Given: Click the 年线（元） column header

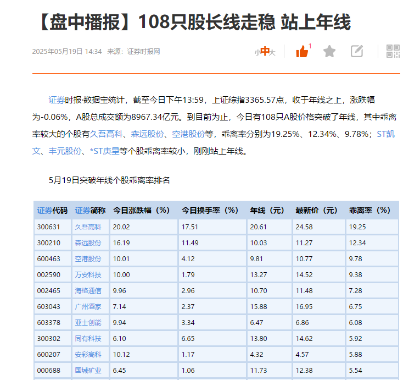Looking at the screenshot, I should [x=267, y=211].
